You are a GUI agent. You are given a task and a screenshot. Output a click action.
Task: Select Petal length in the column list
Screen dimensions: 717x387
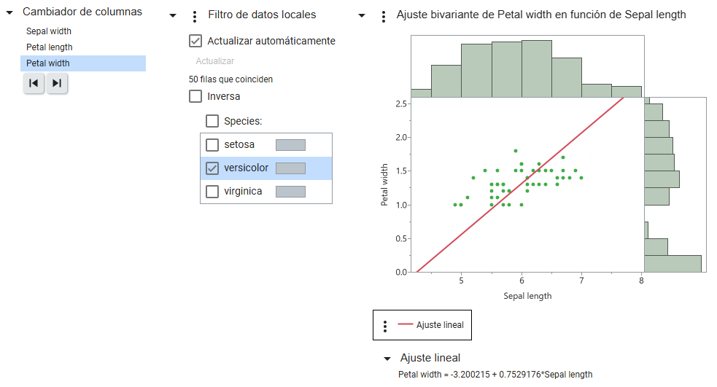[50, 47]
